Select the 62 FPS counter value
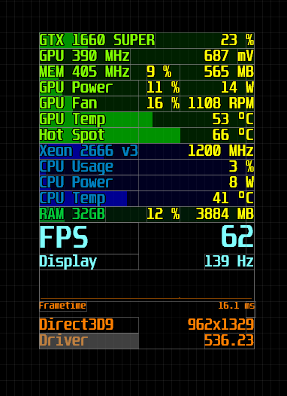Image resolution: width=287 pixels, height=396 pixels. tap(237, 236)
